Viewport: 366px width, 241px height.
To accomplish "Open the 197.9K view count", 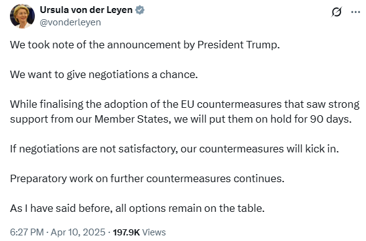I will (126, 232).
